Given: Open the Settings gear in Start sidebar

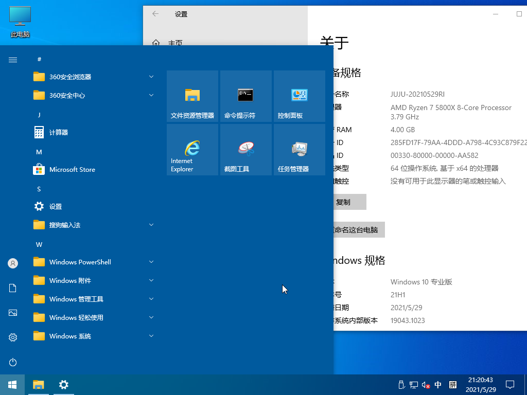Looking at the screenshot, I should tap(13, 337).
